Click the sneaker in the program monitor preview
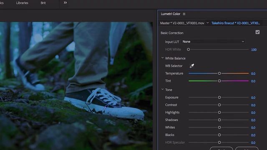Viewport: 267px width, 150px height. 104,104
